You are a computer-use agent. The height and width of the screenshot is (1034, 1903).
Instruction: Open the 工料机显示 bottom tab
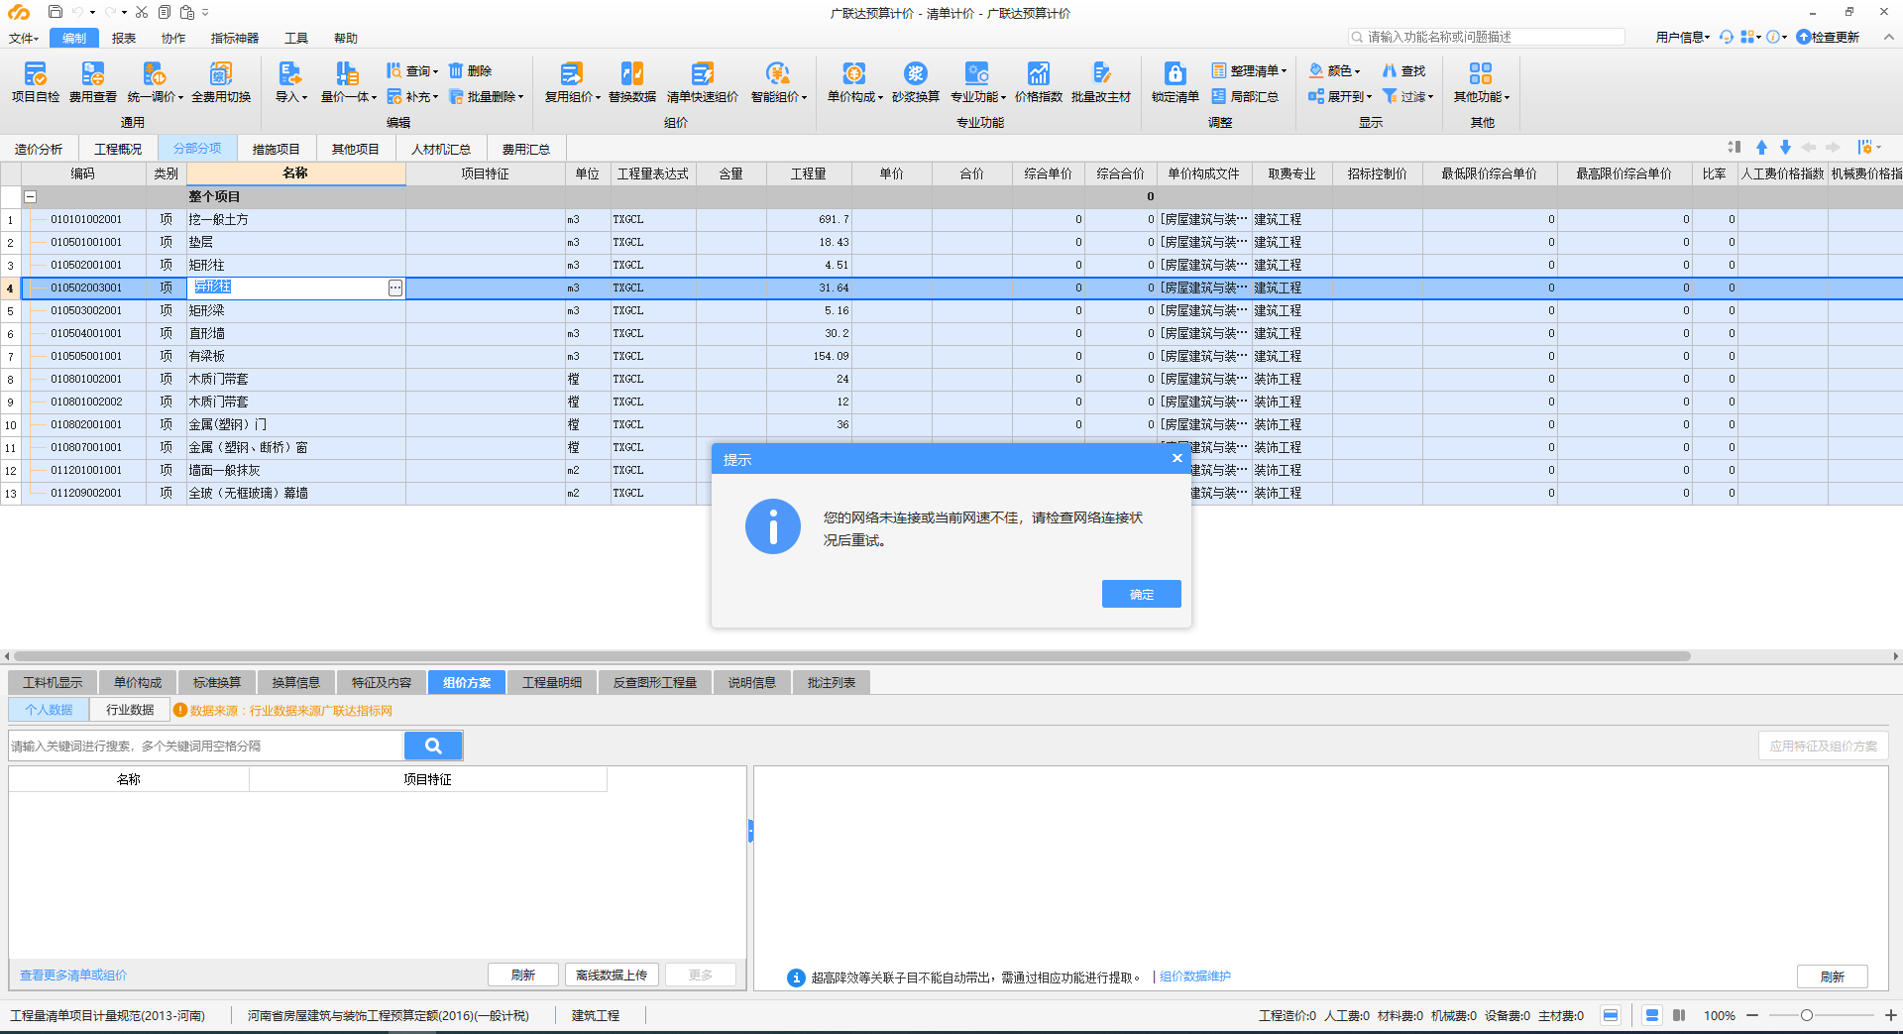click(x=53, y=682)
